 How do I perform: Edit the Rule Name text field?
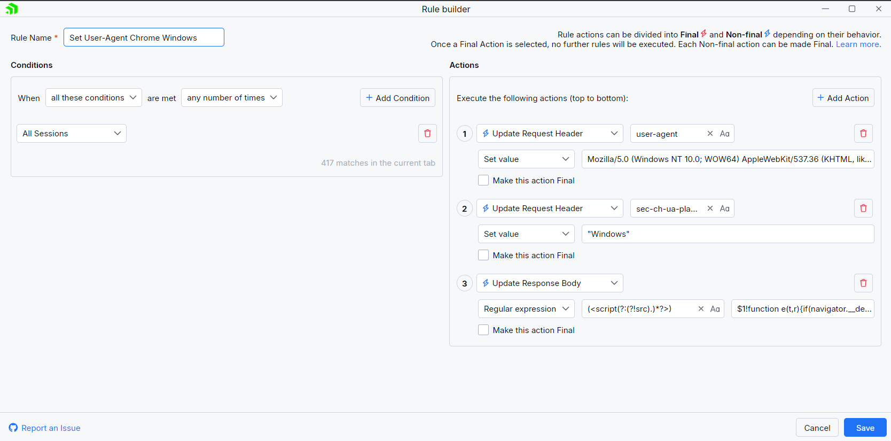pyautogui.click(x=144, y=37)
